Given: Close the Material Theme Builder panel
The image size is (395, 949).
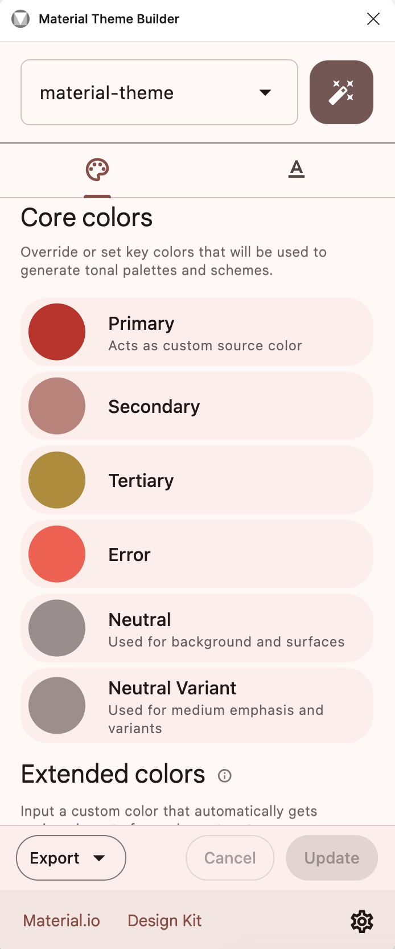Looking at the screenshot, I should 373,19.
